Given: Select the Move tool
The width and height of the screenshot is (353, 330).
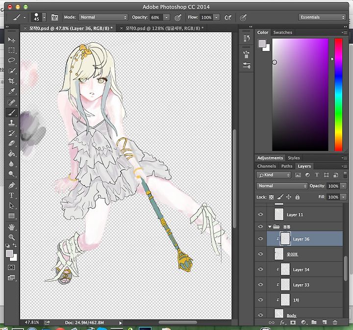Looking at the screenshot, I should click(11, 40).
